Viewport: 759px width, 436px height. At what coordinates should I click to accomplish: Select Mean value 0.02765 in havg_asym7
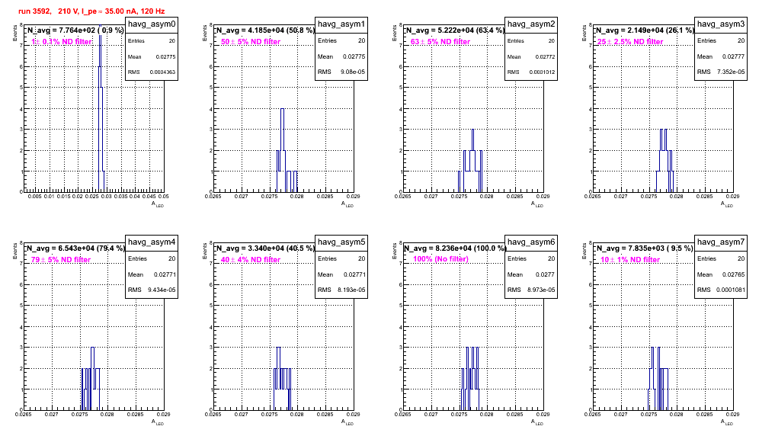pos(733,274)
